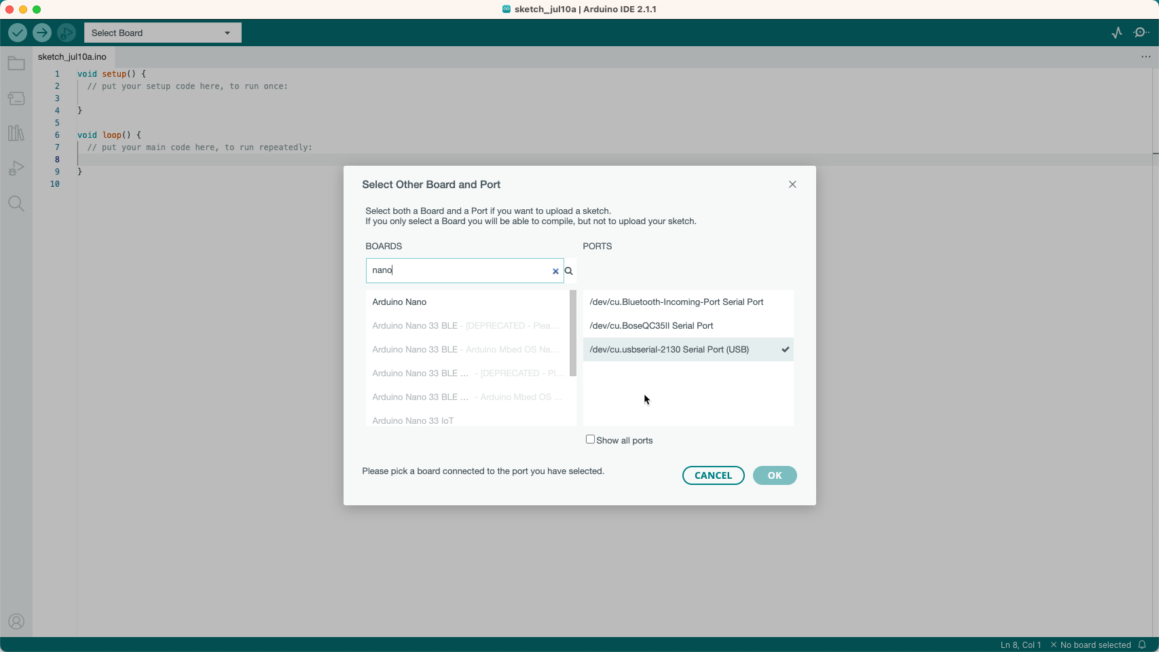Close the Select Other Board and Port dialog
This screenshot has height=652, width=1159.
click(792, 185)
